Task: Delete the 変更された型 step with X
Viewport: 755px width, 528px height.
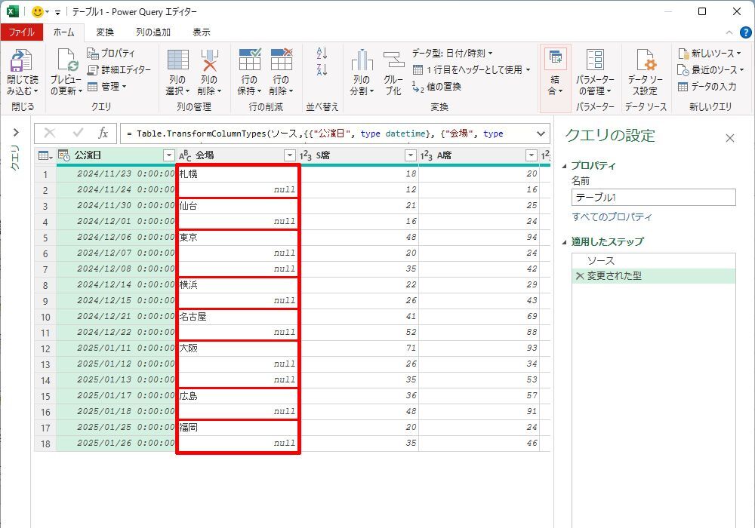Action: [x=580, y=276]
